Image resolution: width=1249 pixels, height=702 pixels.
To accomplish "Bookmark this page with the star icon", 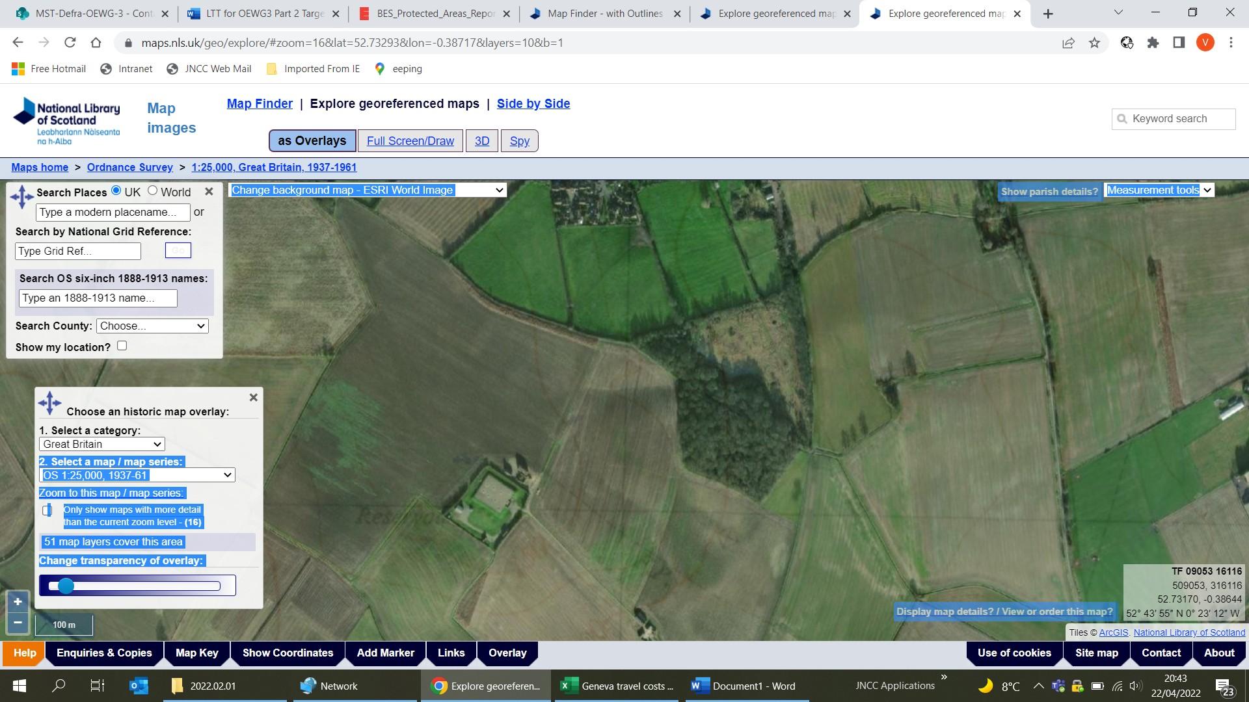I will [x=1094, y=42].
